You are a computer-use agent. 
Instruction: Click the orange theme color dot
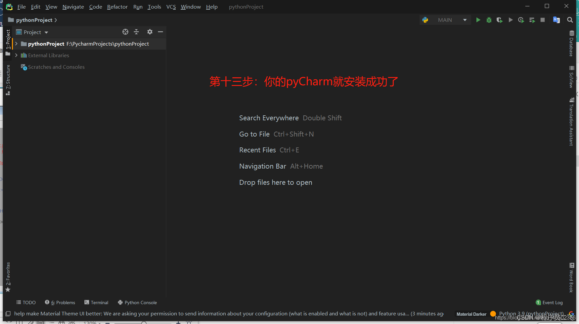click(493, 313)
